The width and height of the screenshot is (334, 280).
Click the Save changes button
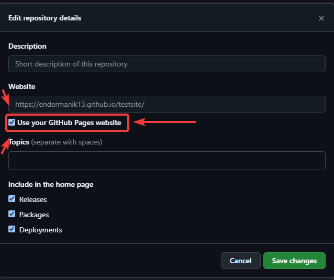[294, 261]
